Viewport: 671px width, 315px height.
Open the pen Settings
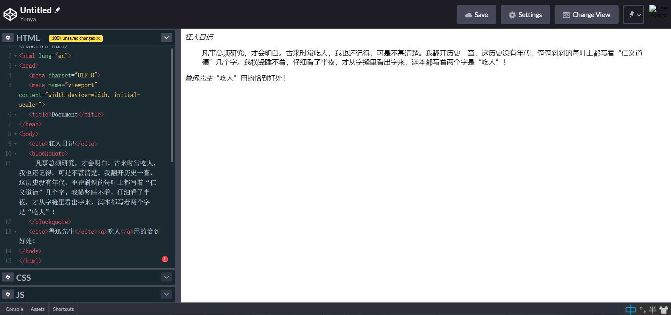click(x=525, y=15)
